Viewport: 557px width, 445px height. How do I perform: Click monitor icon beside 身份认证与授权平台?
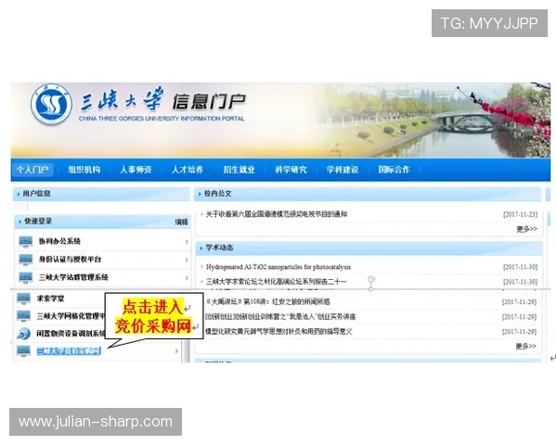coord(26,260)
